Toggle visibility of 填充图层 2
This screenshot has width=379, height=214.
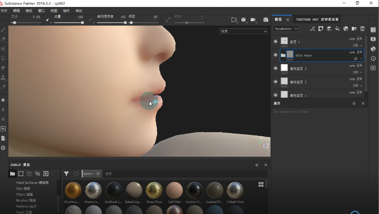click(276, 82)
